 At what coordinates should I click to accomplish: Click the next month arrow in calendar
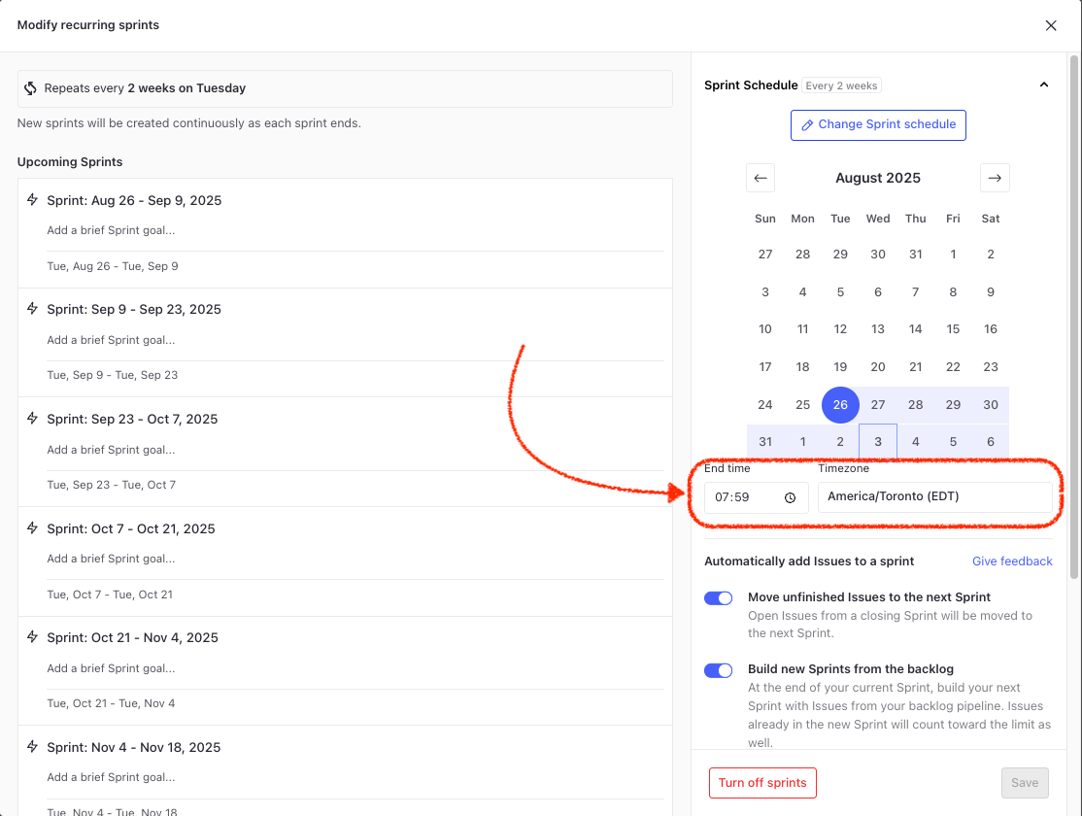994,178
